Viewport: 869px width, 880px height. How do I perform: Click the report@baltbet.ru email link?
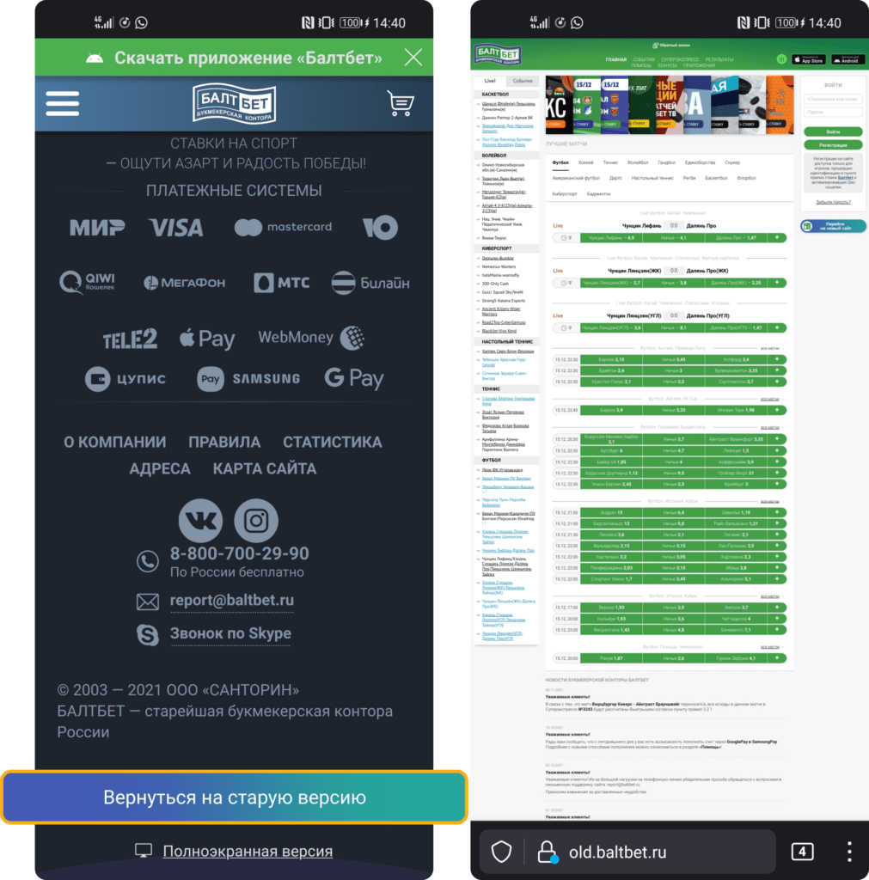pyautogui.click(x=232, y=600)
